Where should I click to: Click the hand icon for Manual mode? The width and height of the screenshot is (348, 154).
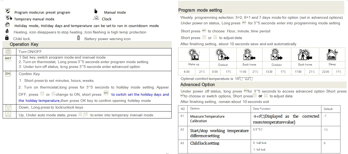point(96,11)
